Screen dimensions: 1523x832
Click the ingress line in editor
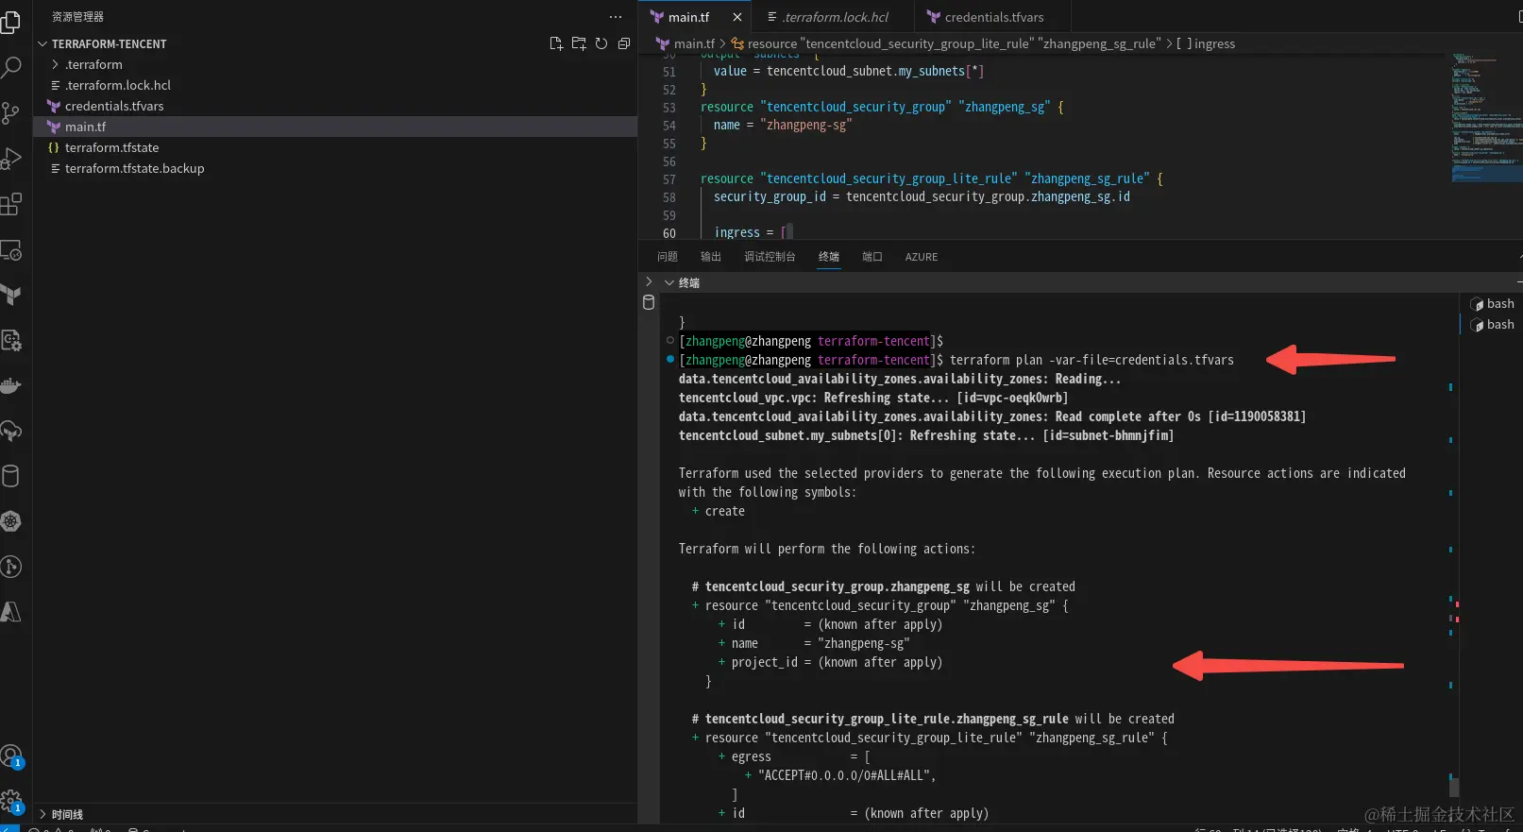[x=753, y=232]
